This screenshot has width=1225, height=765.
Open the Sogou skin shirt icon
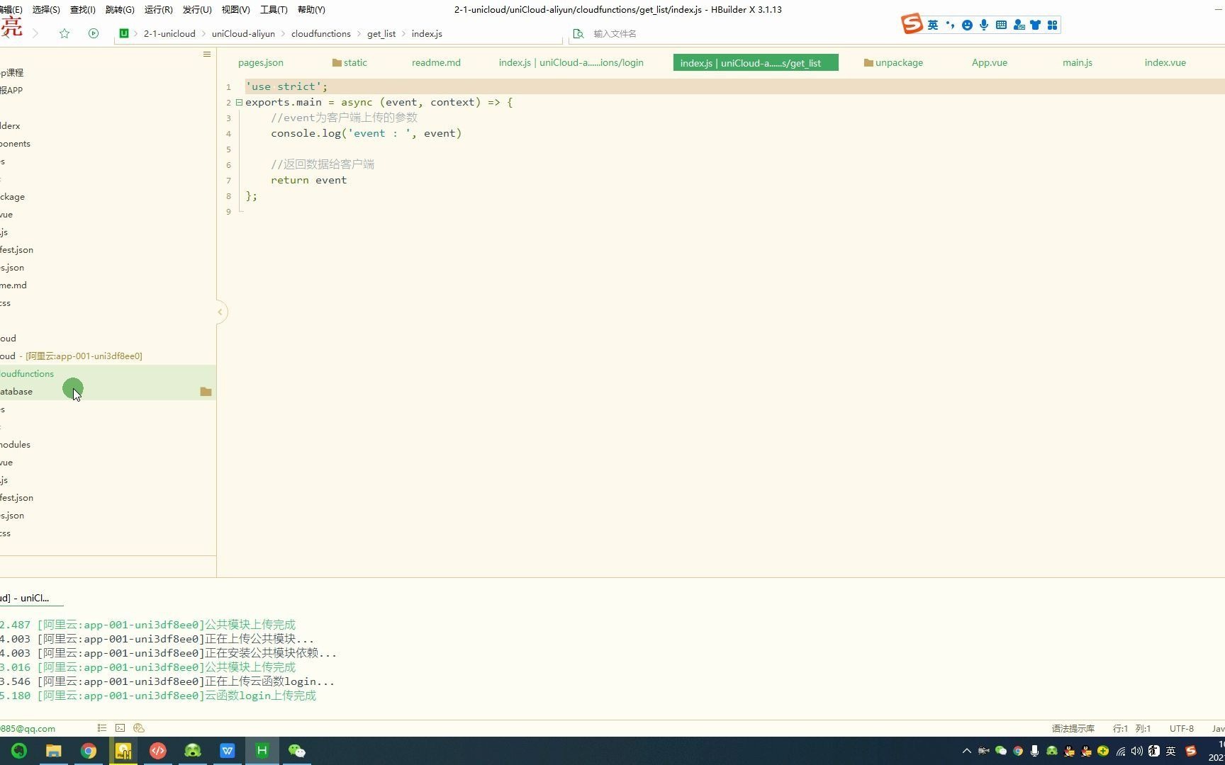pos(1036,25)
